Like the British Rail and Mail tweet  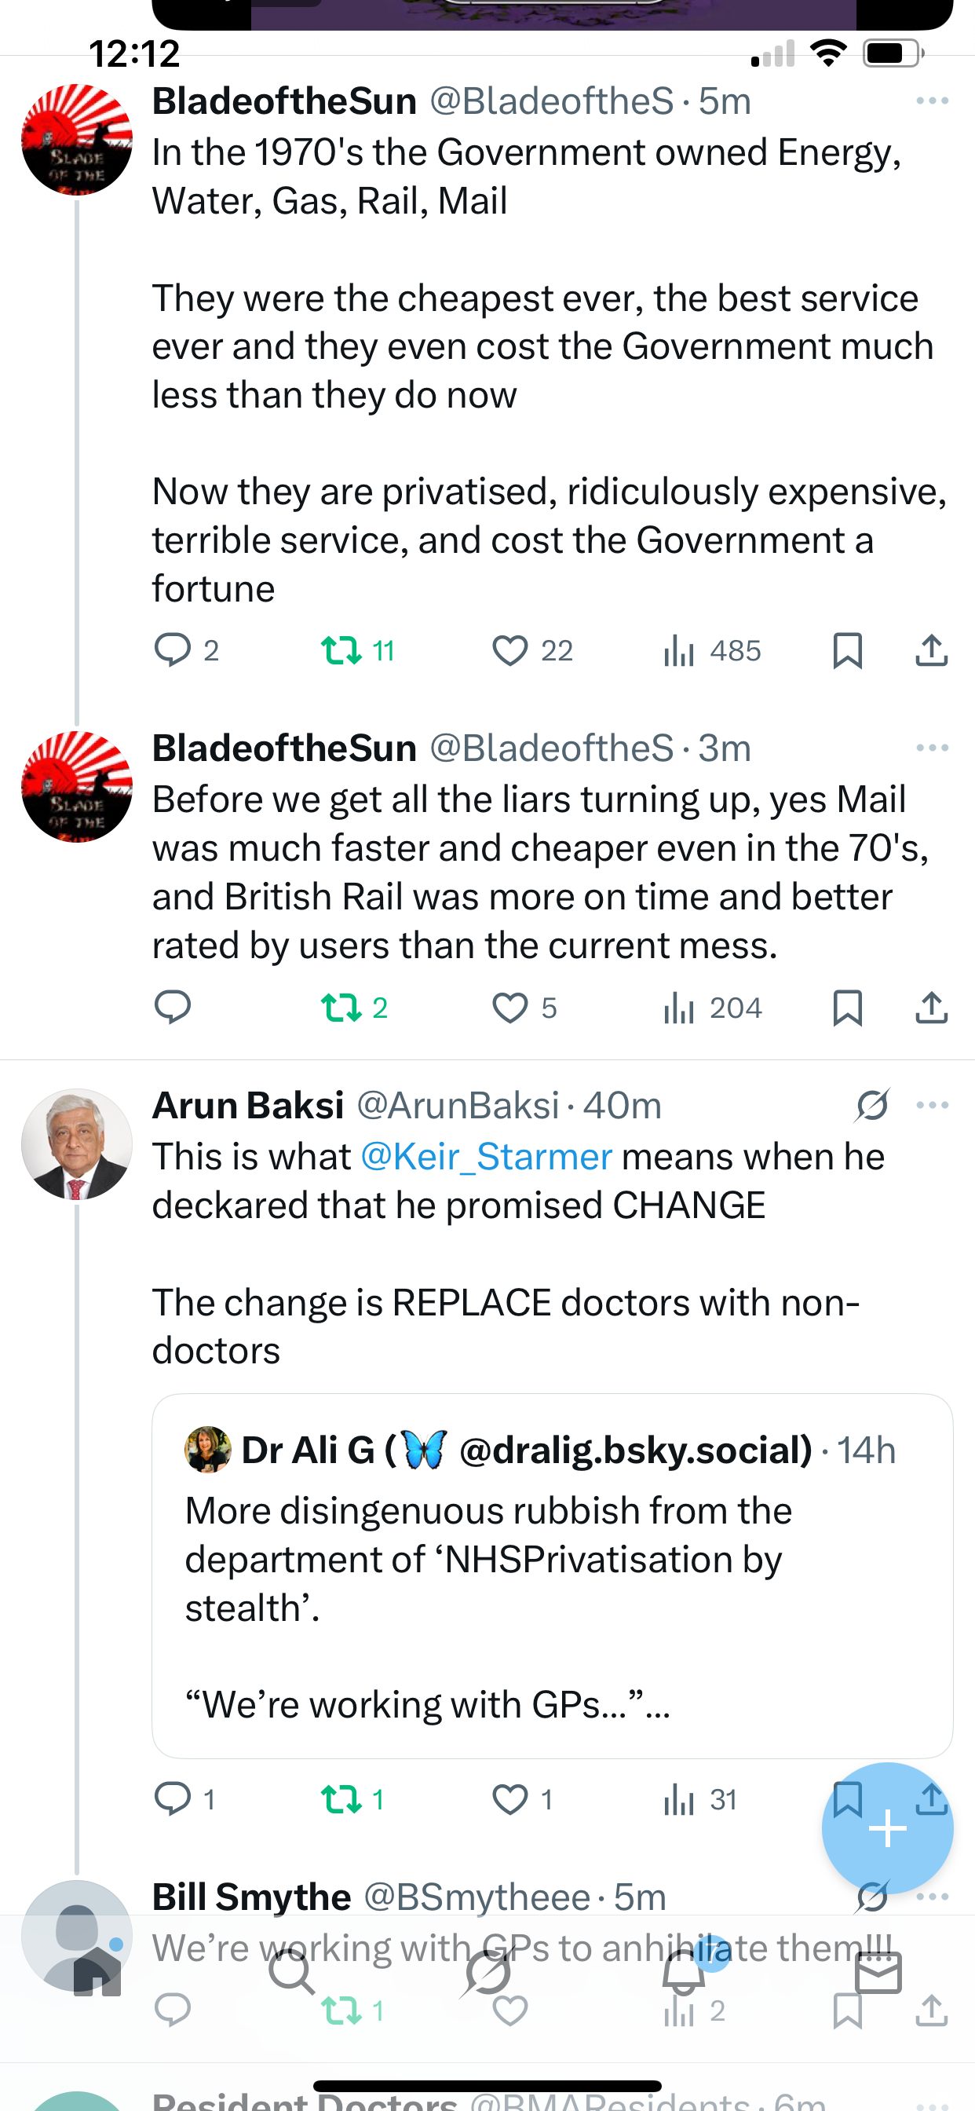point(509,1007)
